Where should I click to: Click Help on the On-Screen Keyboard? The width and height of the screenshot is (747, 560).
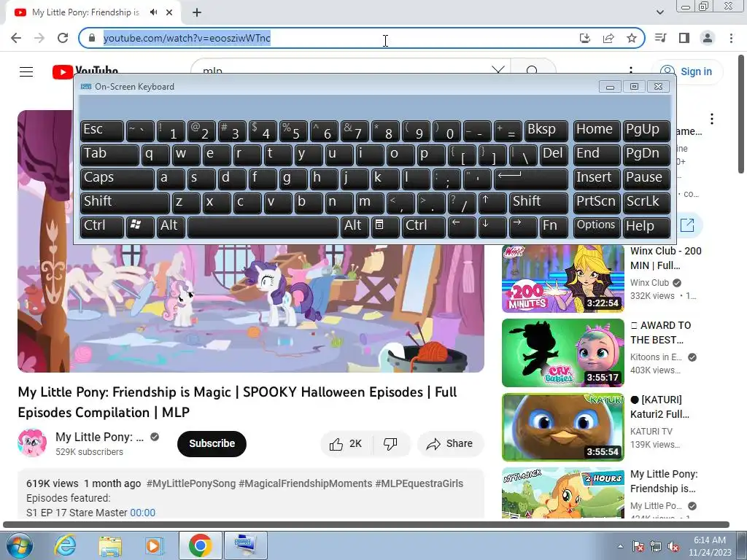(646, 227)
